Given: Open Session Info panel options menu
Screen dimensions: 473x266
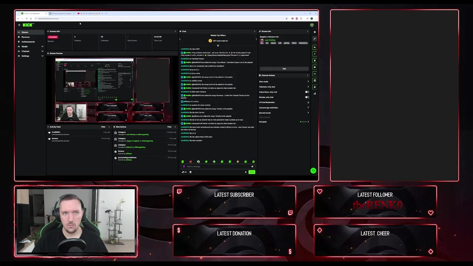Looking at the screenshot, I should coord(175,31).
